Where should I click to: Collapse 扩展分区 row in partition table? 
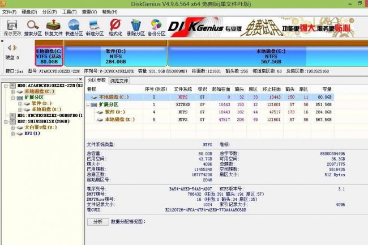click(x=88, y=105)
